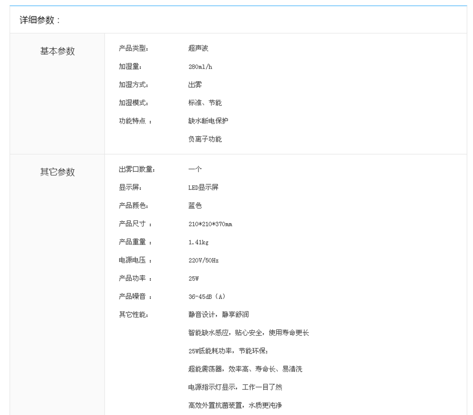The image size is (473, 415).
Task: Click the 缺水断电保护 feature text
Action: [x=208, y=121]
